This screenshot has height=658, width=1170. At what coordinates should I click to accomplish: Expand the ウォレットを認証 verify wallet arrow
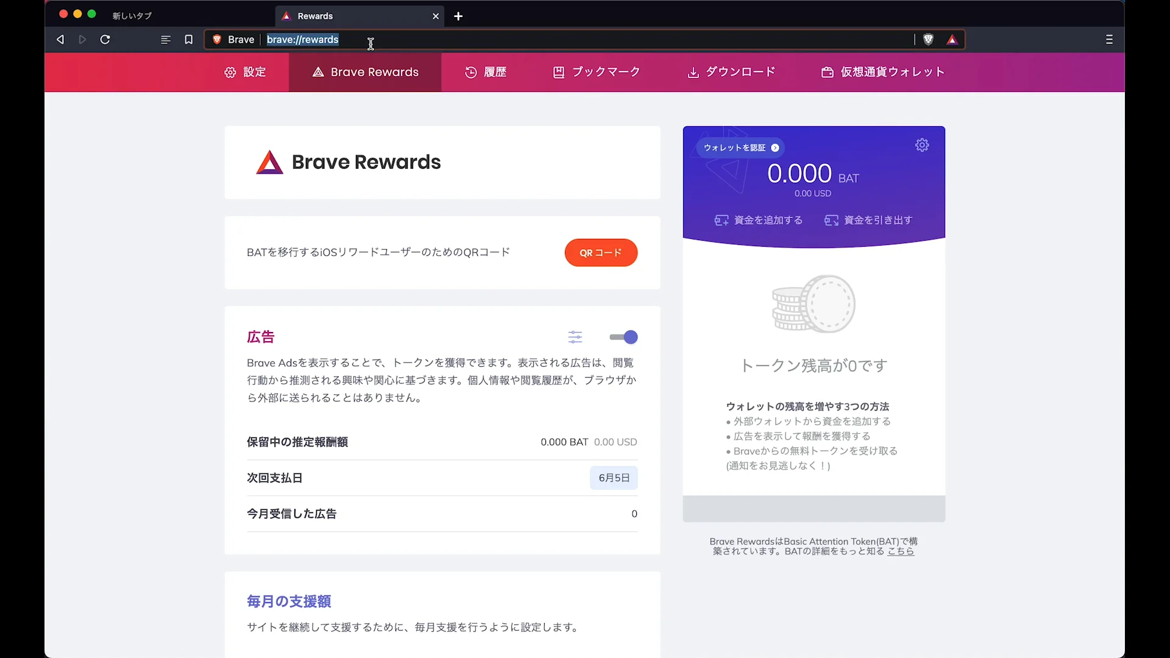pyautogui.click(x=775, y=147)
